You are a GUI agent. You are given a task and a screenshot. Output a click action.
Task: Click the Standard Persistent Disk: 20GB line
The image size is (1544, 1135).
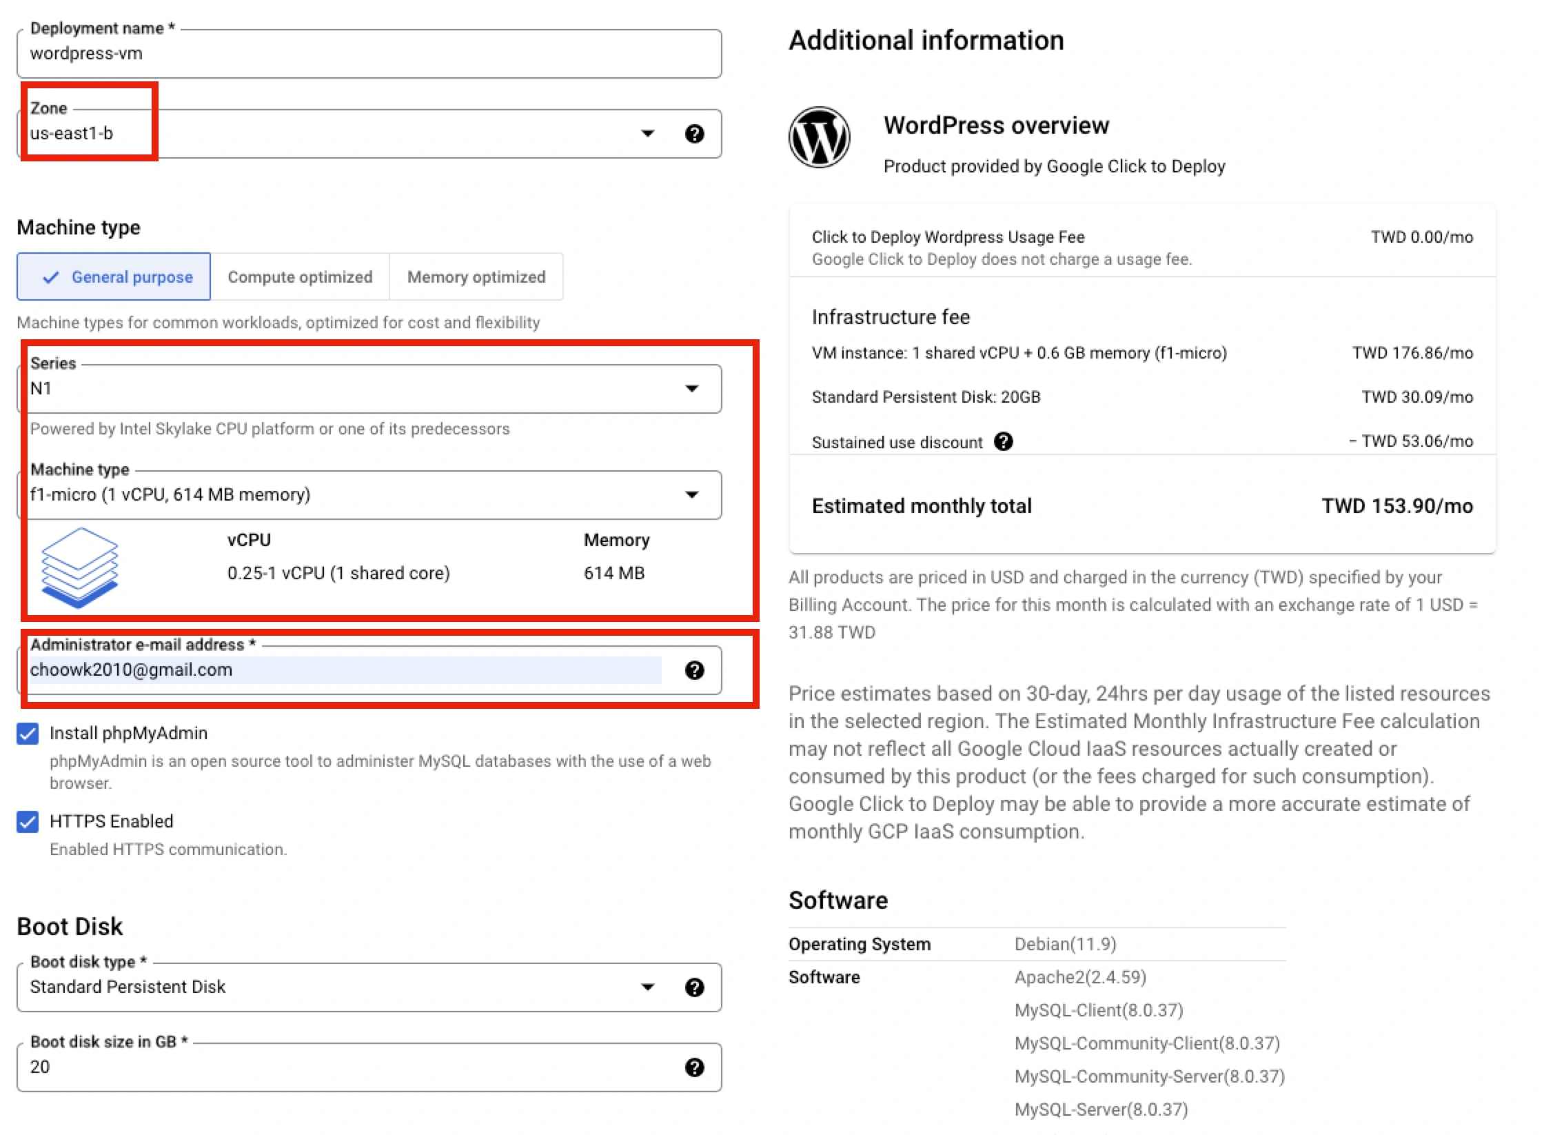tap(926, 397)
